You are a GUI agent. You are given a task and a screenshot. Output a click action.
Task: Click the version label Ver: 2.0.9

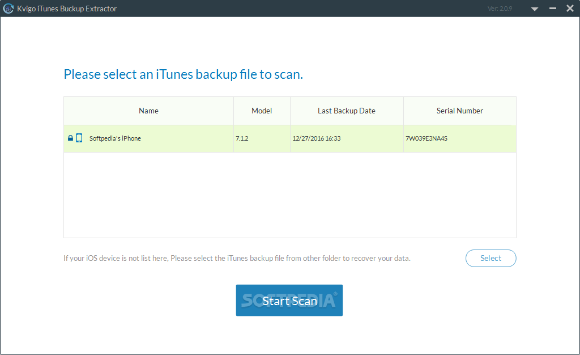[500, 9]
